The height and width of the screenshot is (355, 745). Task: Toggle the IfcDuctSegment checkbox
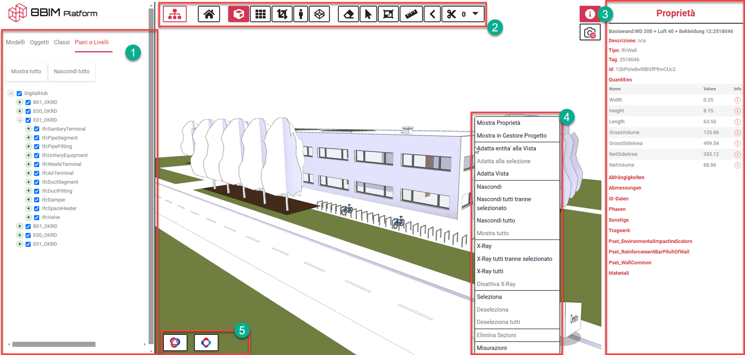pyautogui.click(x=37, y=182)
